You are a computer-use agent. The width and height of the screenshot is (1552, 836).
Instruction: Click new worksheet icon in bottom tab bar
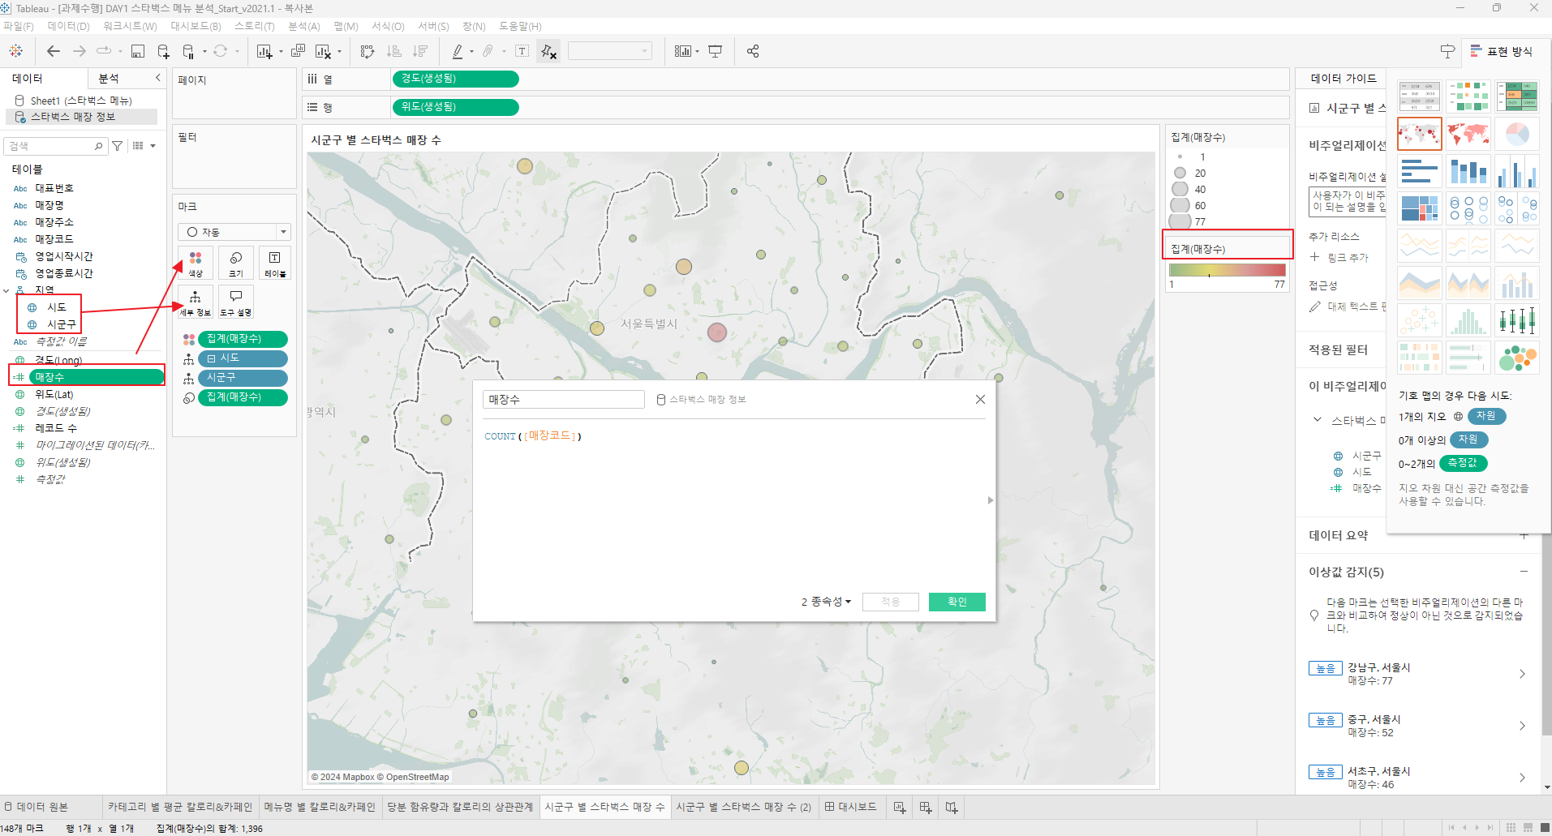[x=900, y=808]
